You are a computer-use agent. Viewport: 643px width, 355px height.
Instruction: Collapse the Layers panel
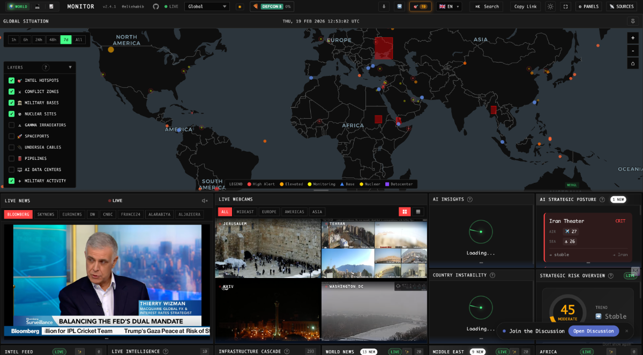[x=70, y=67]
